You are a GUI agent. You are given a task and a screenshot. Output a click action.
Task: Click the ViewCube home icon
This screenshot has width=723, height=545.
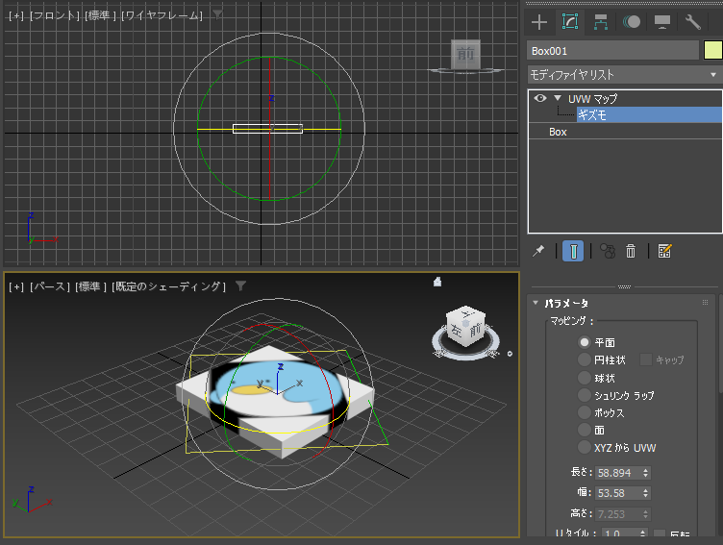437,282
